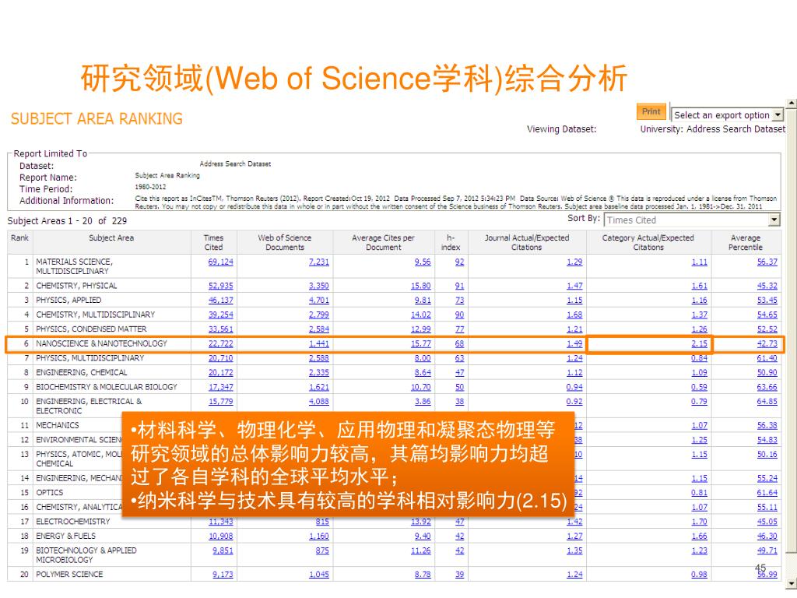797x598 pixels.
Task: Open Times Cited 69,124 for Materials Science
Action: click(220, 262)
